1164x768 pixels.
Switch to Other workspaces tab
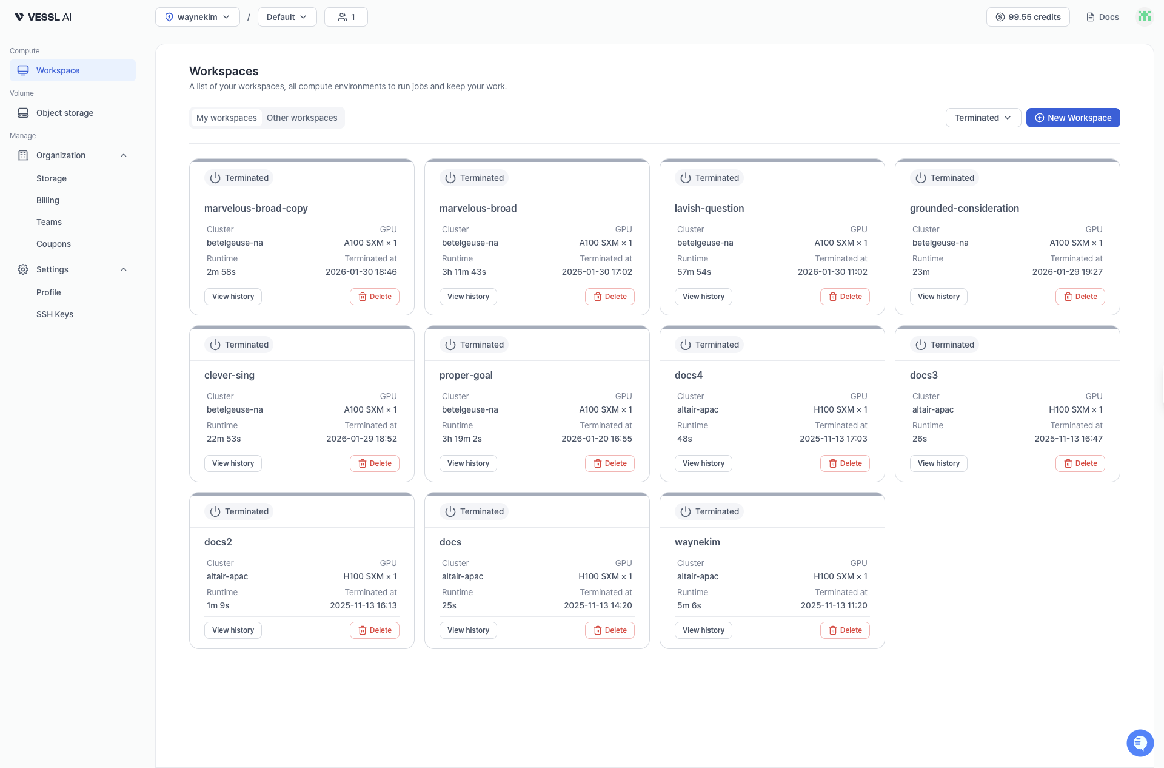(x=302, y=117)
